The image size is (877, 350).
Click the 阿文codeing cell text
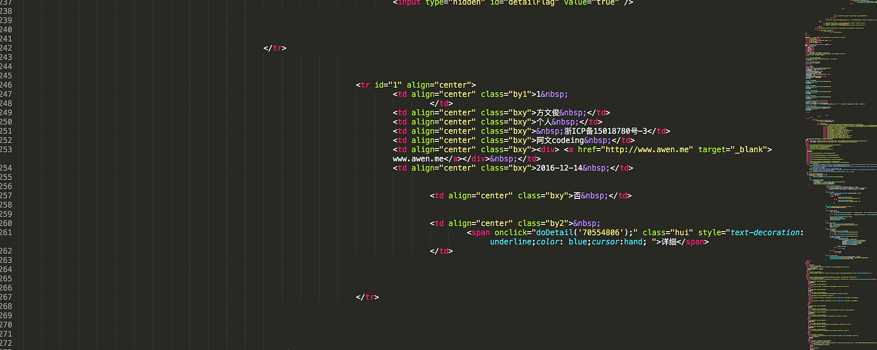coord(560,140)
